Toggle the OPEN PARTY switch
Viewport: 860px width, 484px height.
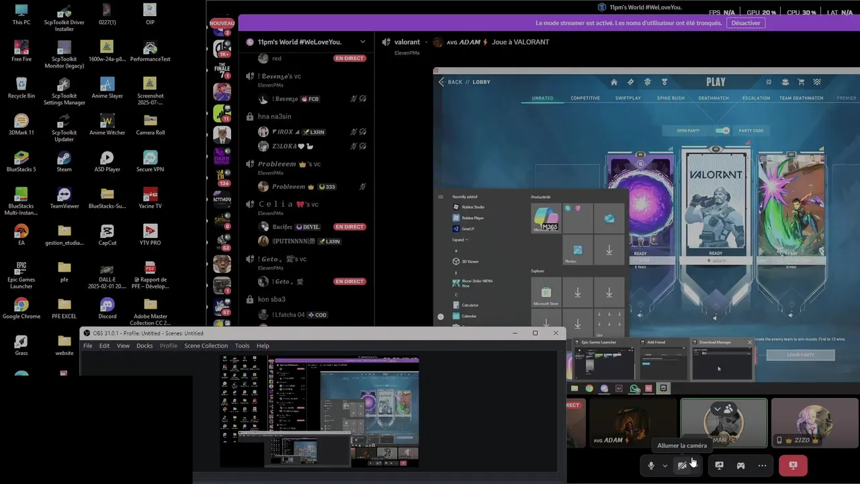[722, 130]
